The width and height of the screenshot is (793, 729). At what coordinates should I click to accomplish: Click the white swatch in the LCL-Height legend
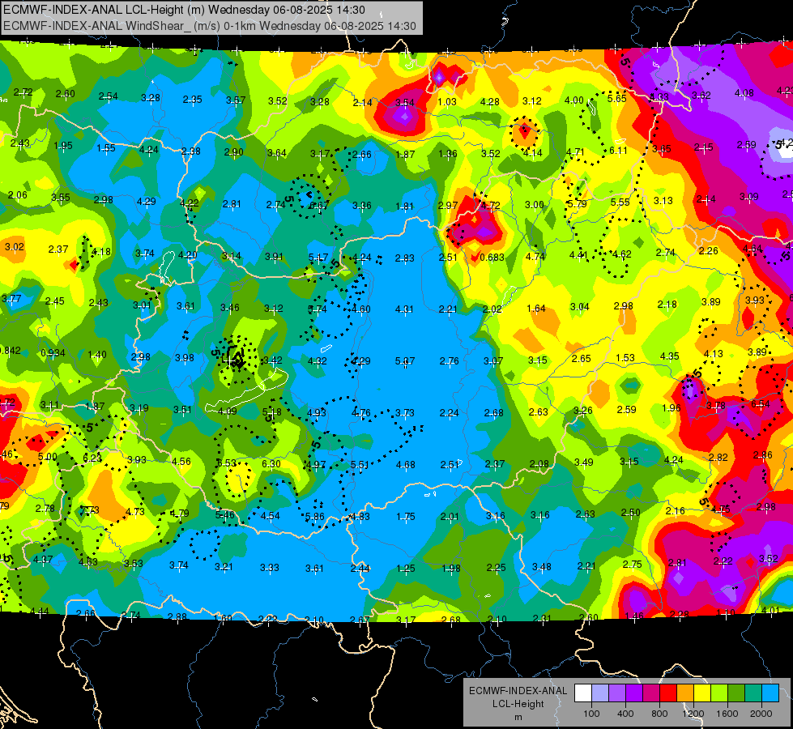click(x=583, y=693)
